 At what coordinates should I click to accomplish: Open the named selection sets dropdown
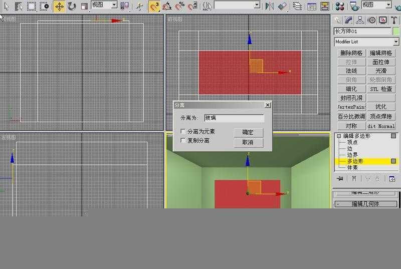[257, 5]
